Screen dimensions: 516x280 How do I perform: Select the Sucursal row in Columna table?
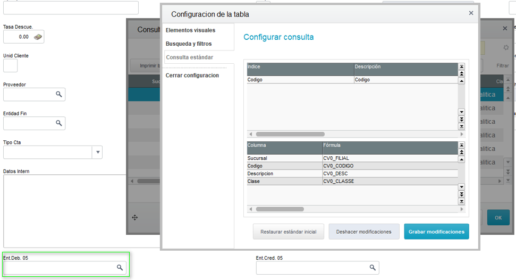tap(352, 158)
